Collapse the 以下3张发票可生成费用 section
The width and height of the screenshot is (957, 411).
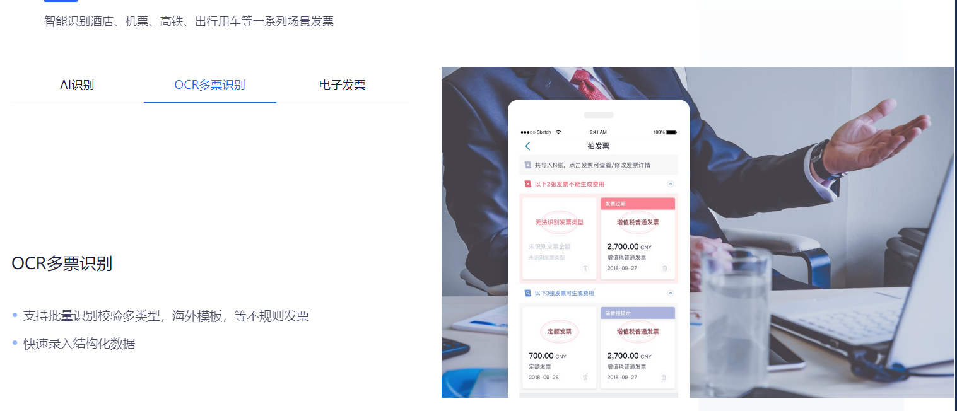click(671, 293)
